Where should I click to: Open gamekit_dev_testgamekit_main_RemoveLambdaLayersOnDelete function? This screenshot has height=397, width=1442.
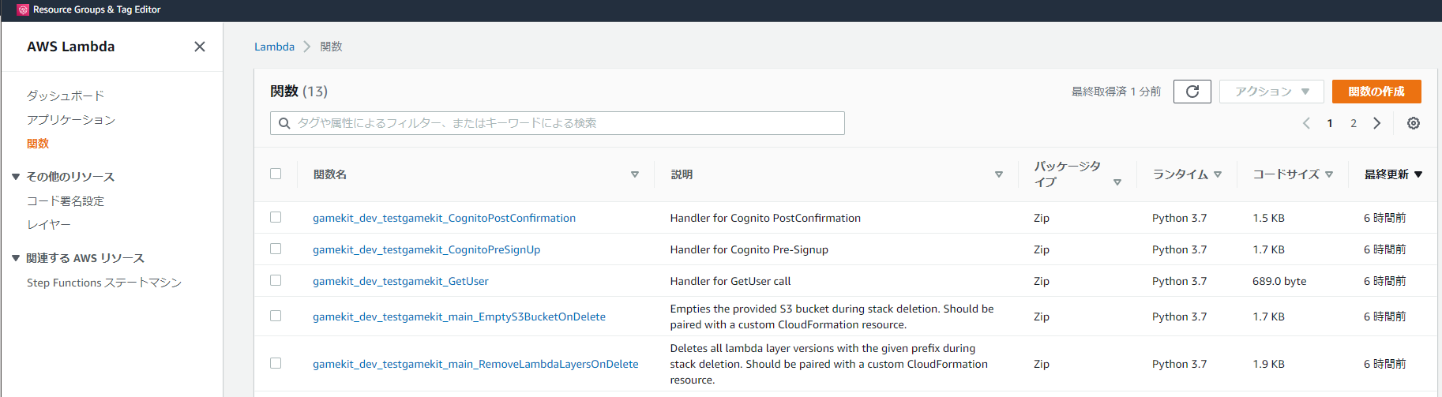(x=475, y=364)
